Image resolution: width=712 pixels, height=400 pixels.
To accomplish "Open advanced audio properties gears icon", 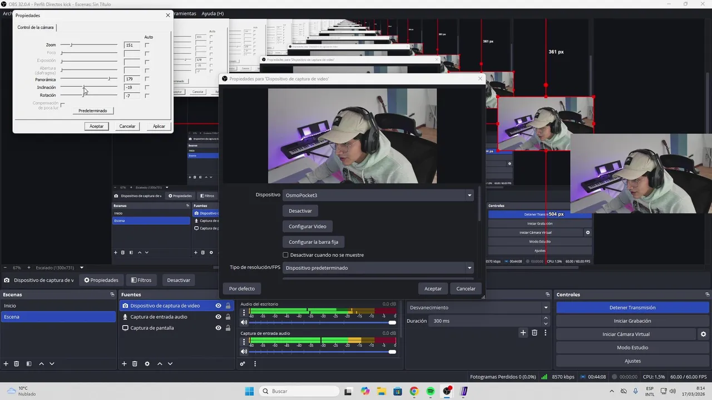I will [x=243, y=364].
